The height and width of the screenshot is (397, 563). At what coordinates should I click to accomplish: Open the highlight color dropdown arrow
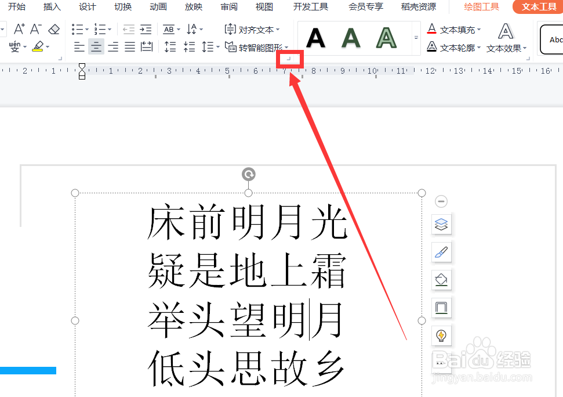(x=48, y=46)
